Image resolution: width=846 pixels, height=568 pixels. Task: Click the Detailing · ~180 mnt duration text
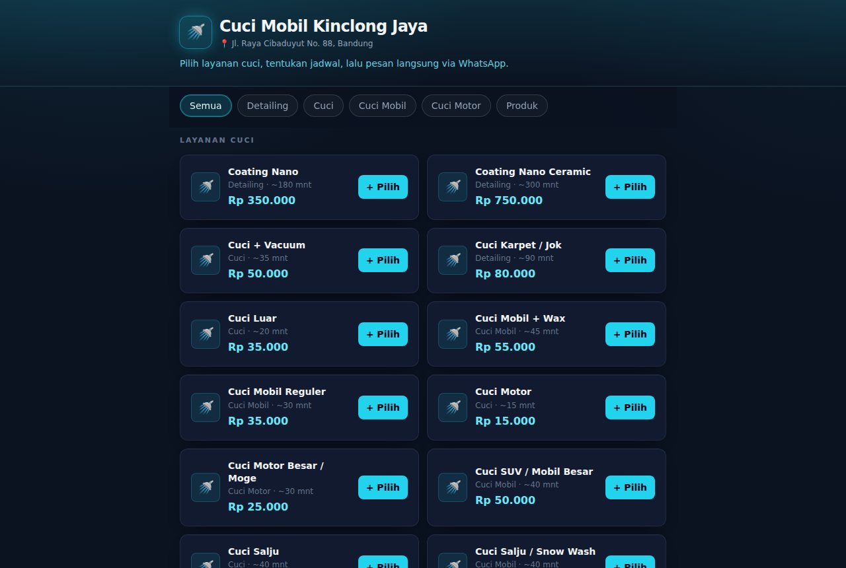(x=270, y=185)
